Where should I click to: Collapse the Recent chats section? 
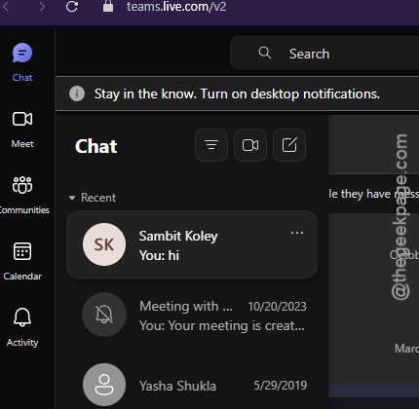(72, 198)
